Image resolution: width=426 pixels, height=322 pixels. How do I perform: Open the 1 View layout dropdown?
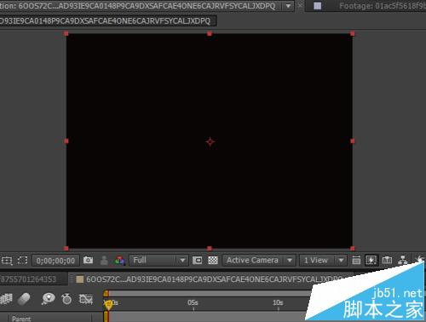coord(323,260)
